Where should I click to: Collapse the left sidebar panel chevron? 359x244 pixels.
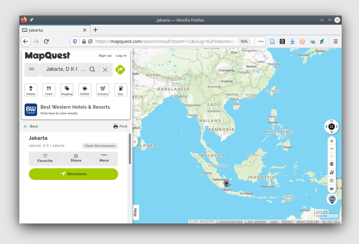click(135, 142)
